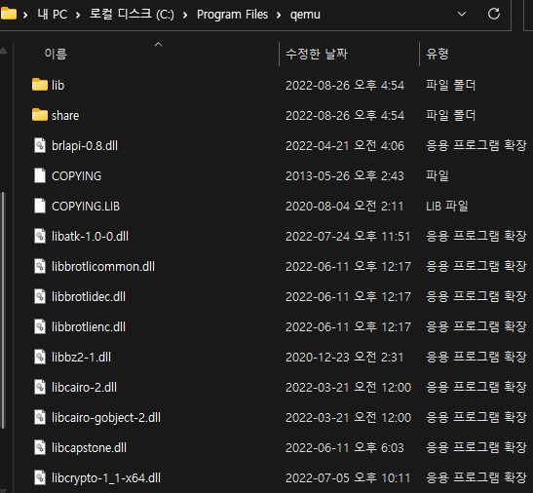Open the address bar history dropdown
This screenshot has height=493, width=533.
(462, 14)
